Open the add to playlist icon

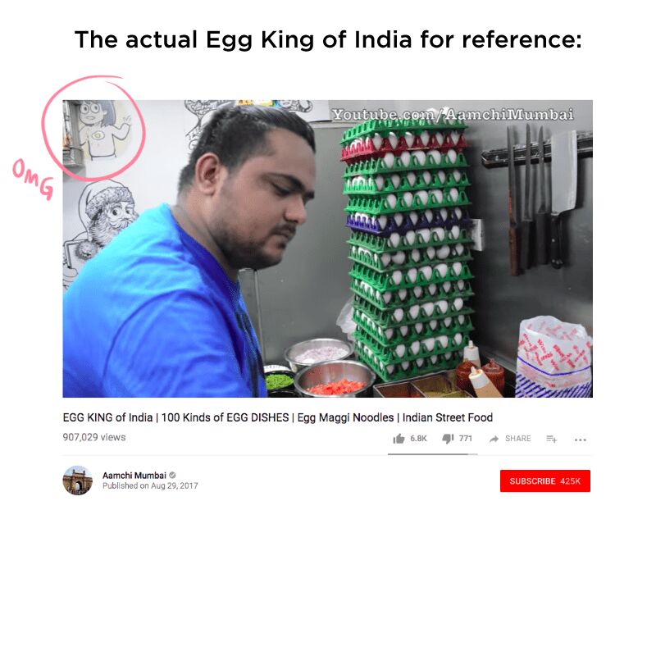click(551, 439)
